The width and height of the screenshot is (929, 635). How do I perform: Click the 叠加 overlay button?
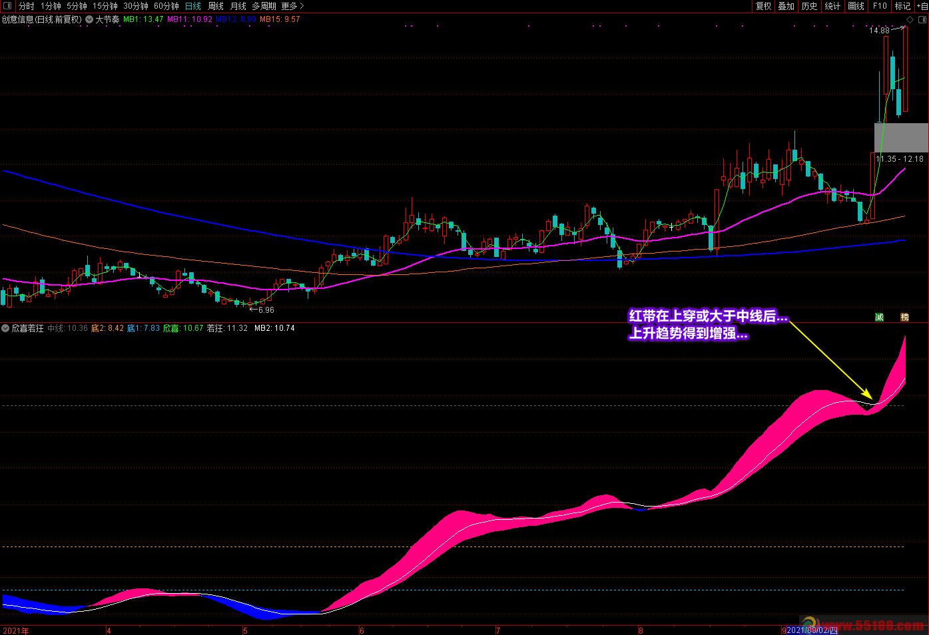point(786,6)
